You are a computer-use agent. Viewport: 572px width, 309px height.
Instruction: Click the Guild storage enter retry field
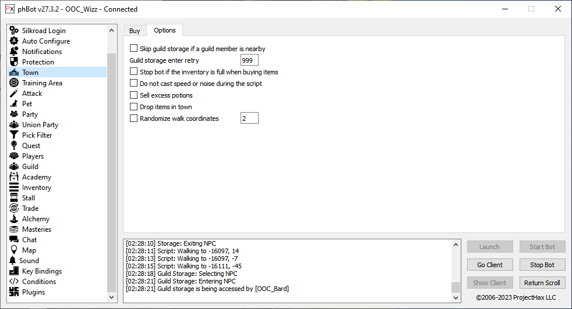coord(249,60)
